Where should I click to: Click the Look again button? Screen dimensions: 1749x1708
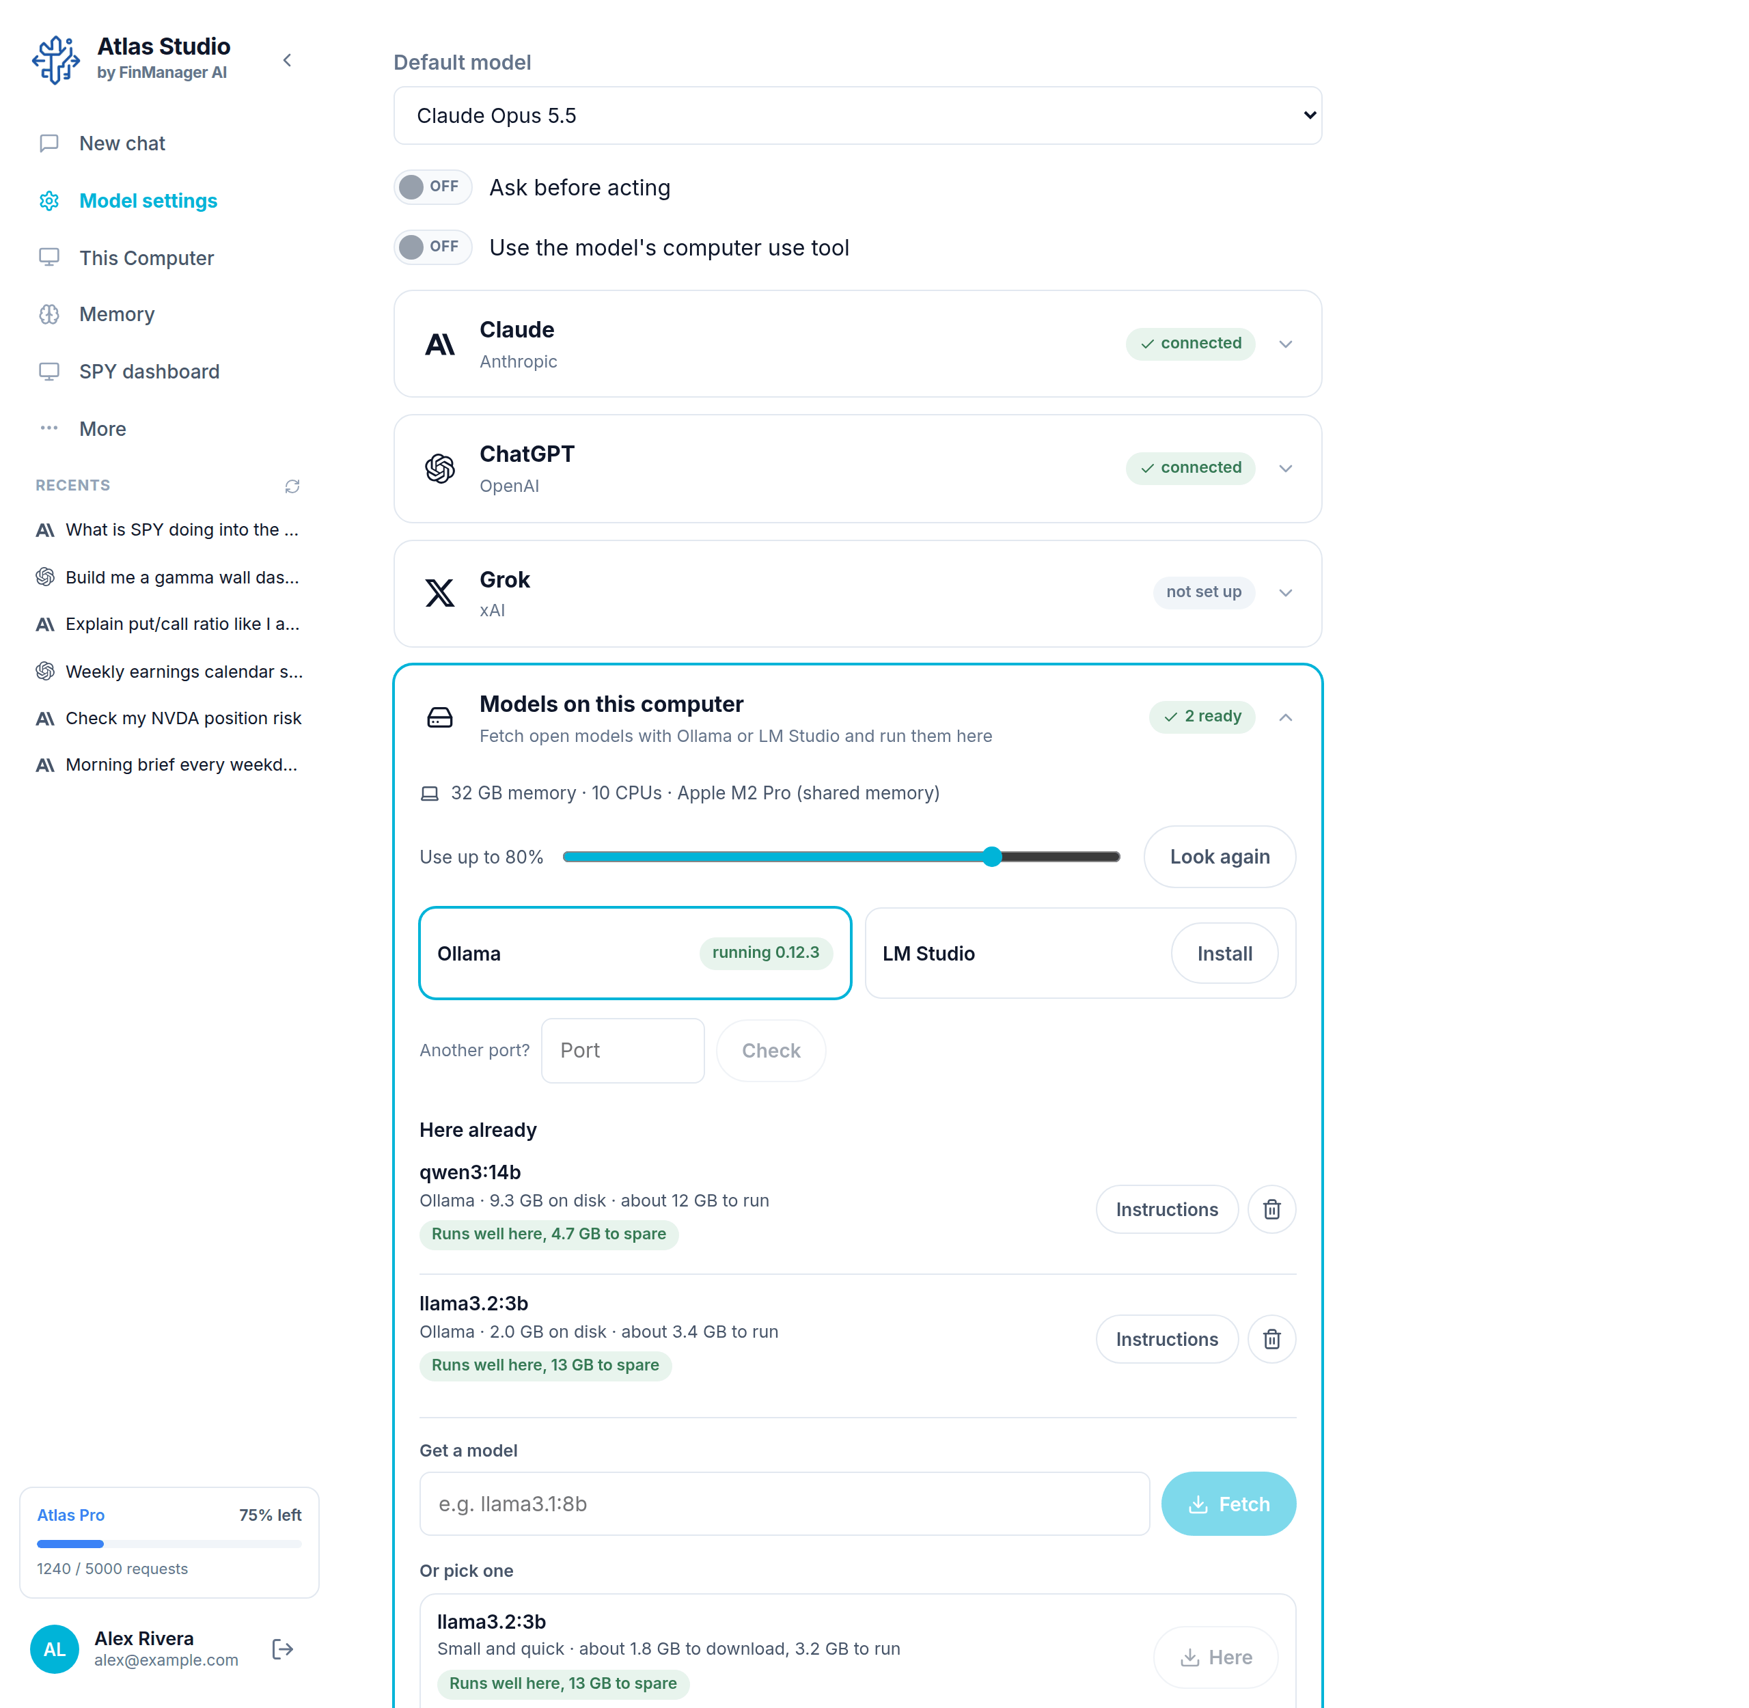[1220, 857]
